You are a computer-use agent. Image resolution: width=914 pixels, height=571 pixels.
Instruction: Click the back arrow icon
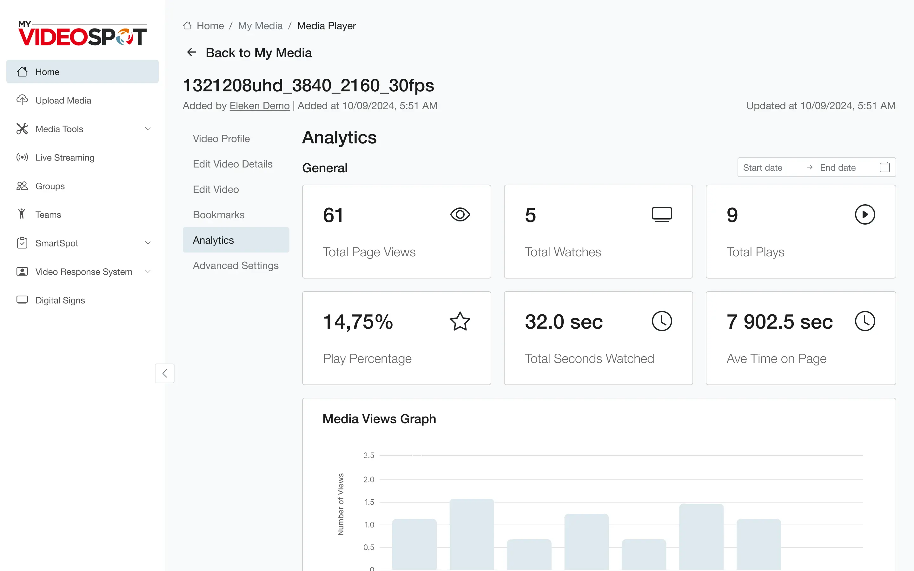[x=192, y=52]
